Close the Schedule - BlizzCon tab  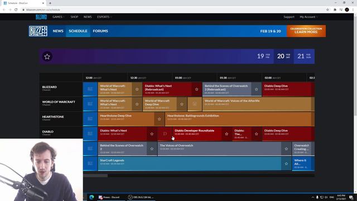43,3
